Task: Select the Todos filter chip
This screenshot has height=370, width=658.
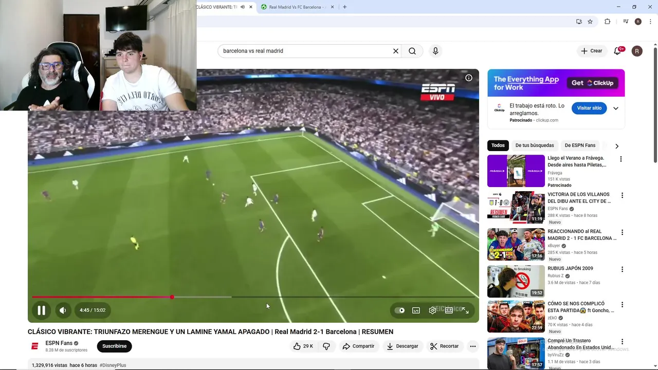Action: pos(498,145)
